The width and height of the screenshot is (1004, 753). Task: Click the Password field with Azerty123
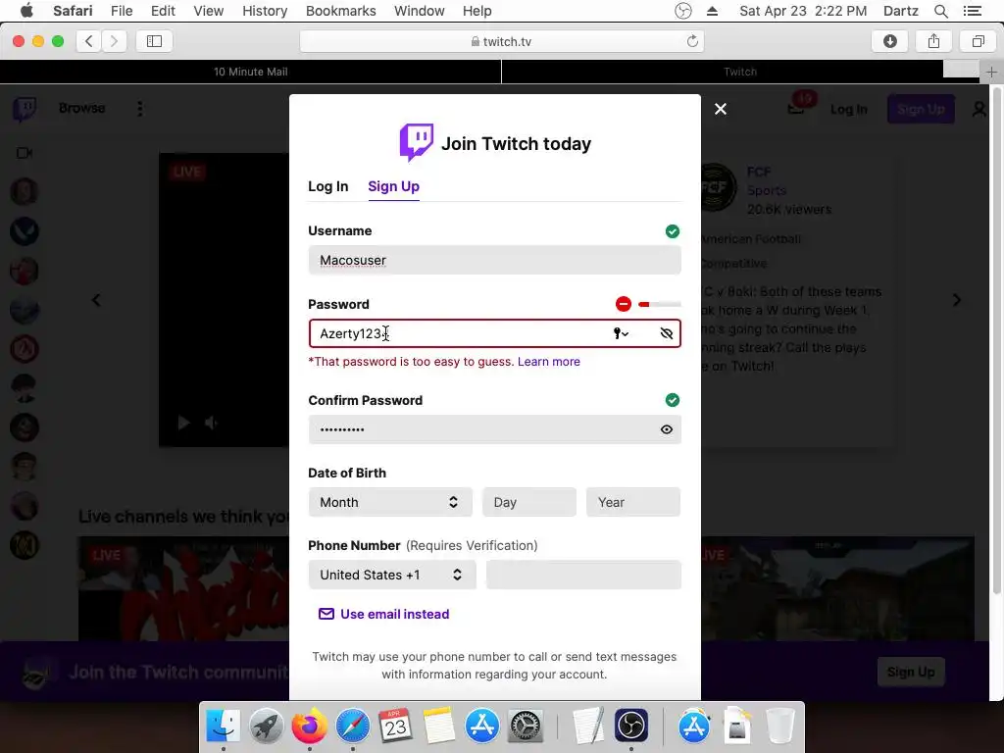pyautogui.click(x=494, y=333)
